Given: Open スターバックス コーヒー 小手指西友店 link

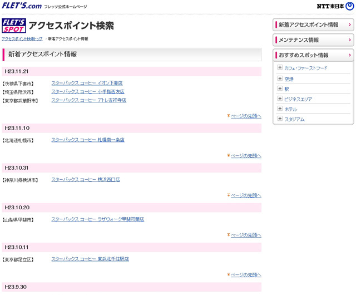Looking at the screenshot, I should (x=88, y=92).
